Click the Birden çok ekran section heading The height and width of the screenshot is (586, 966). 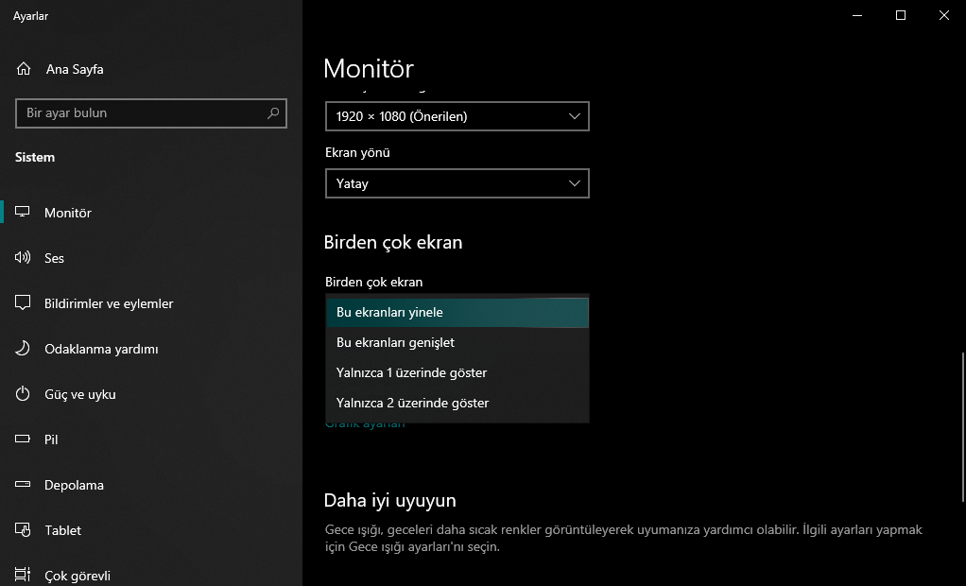pyautogui.click(x=393, y=242)
